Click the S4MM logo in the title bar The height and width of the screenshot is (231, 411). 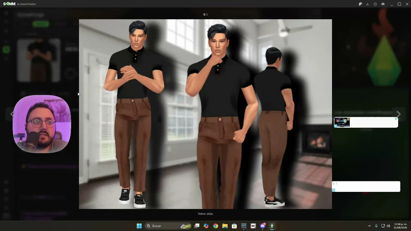coord(9,4)
